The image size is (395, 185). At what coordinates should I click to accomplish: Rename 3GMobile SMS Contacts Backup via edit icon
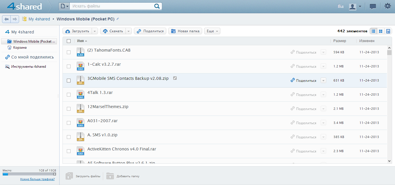click(x=175, y=78)
